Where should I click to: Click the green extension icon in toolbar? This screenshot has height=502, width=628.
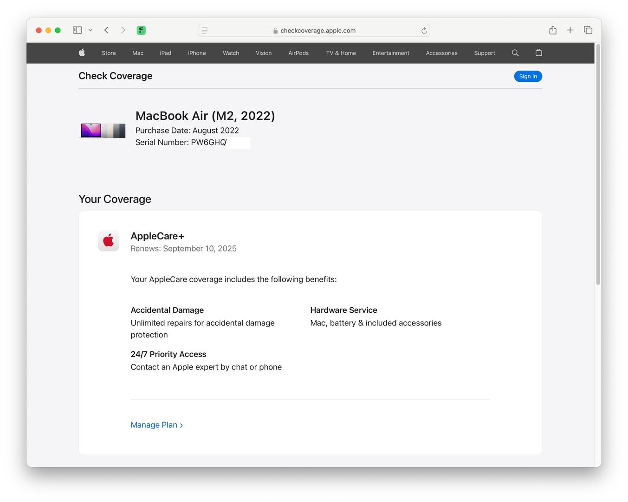click(x=141, y=30)
